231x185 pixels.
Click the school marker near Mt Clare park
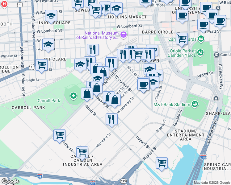80,65
